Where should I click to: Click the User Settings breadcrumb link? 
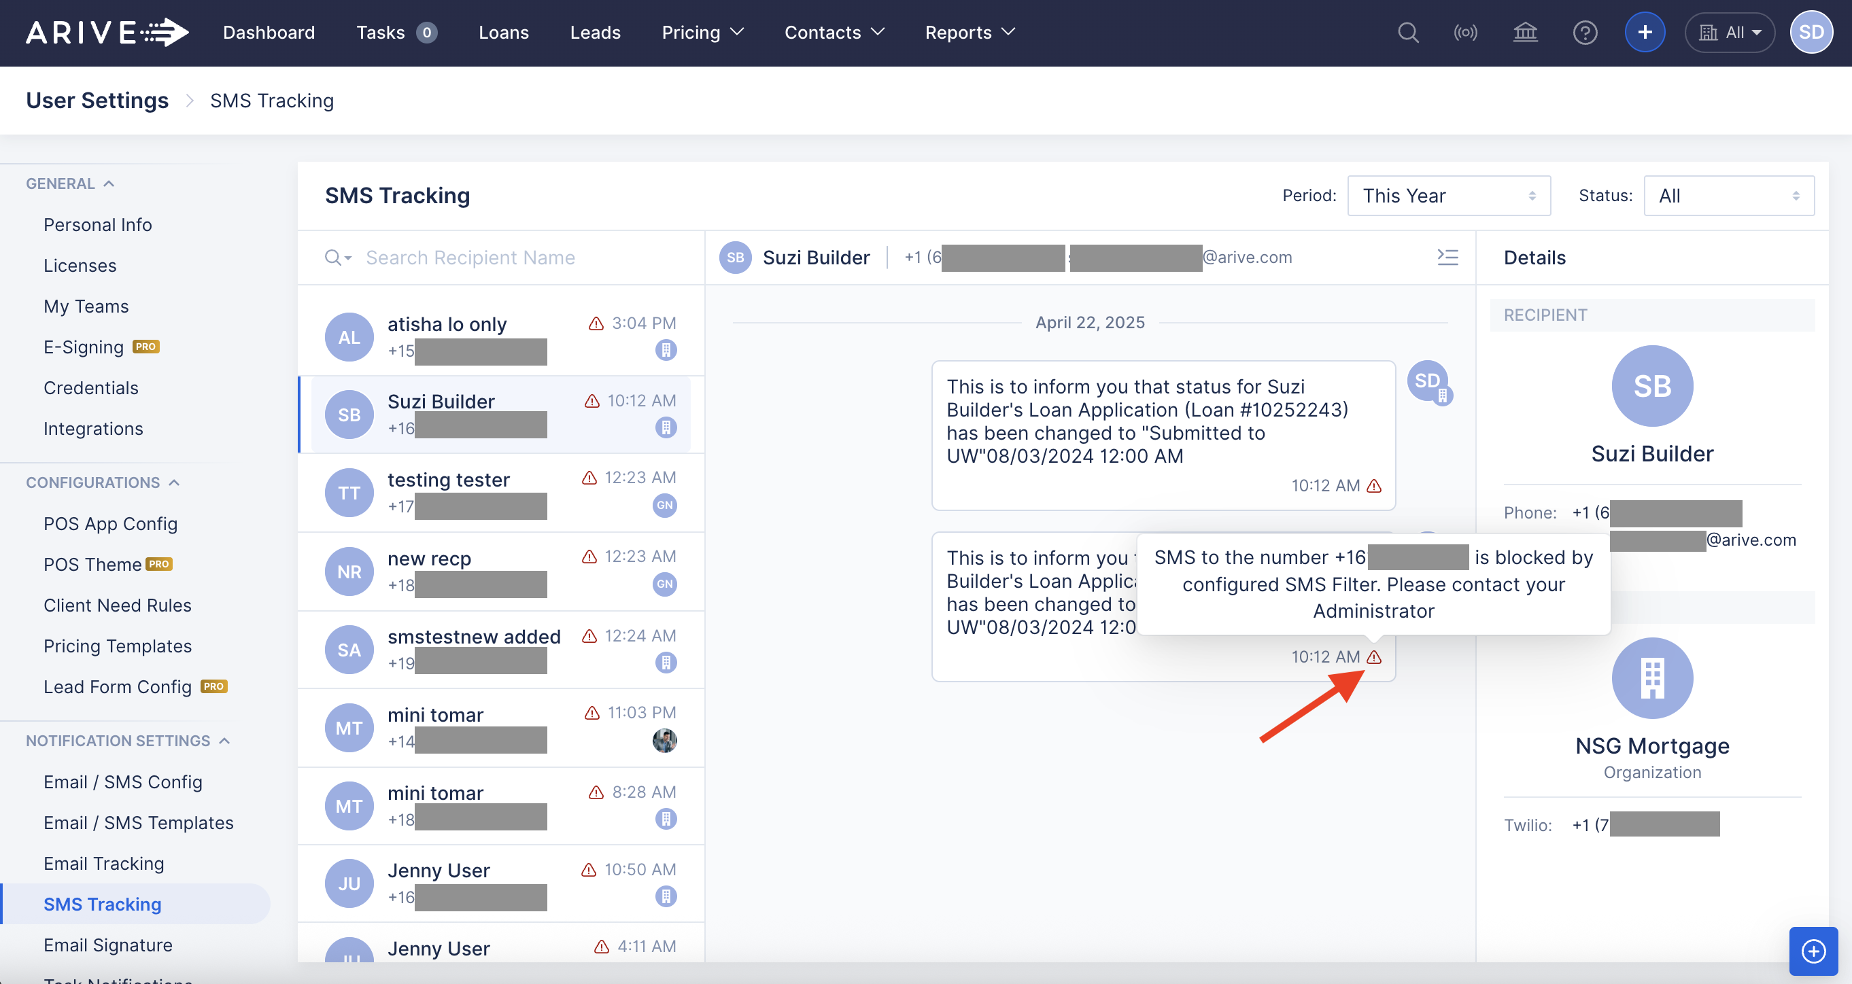coord(97,101)
